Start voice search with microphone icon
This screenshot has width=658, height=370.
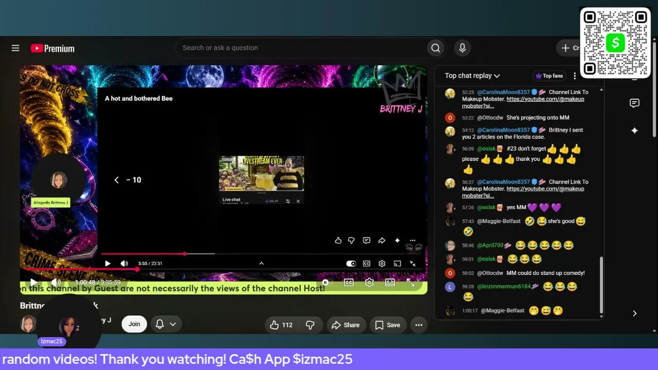pos(462,48)
